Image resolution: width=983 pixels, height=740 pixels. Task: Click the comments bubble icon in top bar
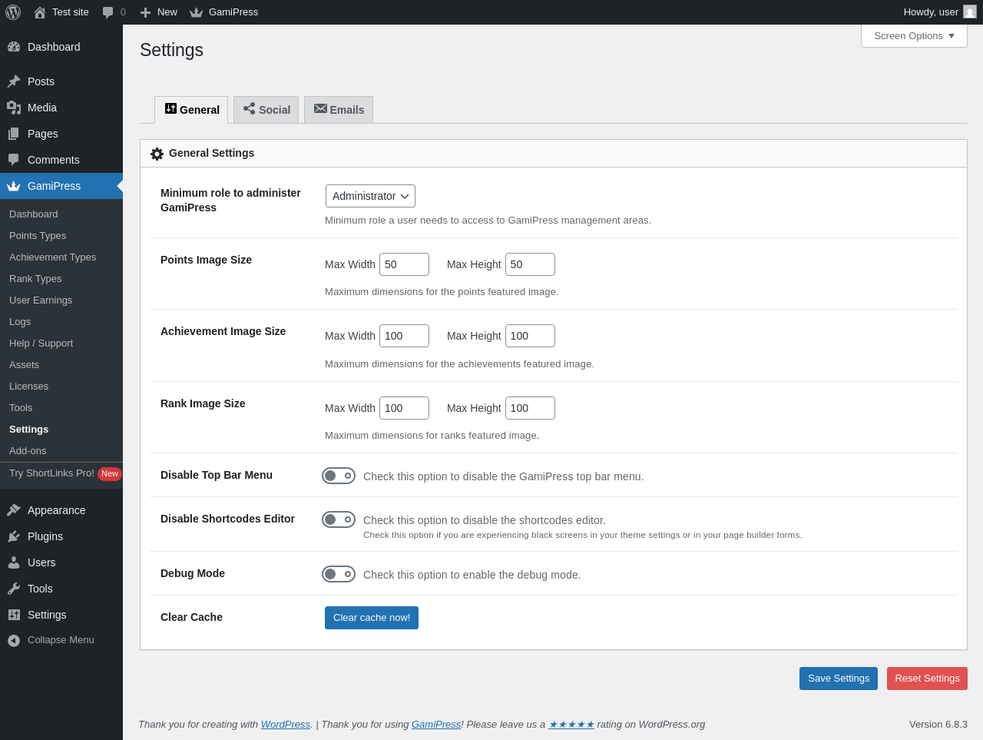[x=108, y=12]
